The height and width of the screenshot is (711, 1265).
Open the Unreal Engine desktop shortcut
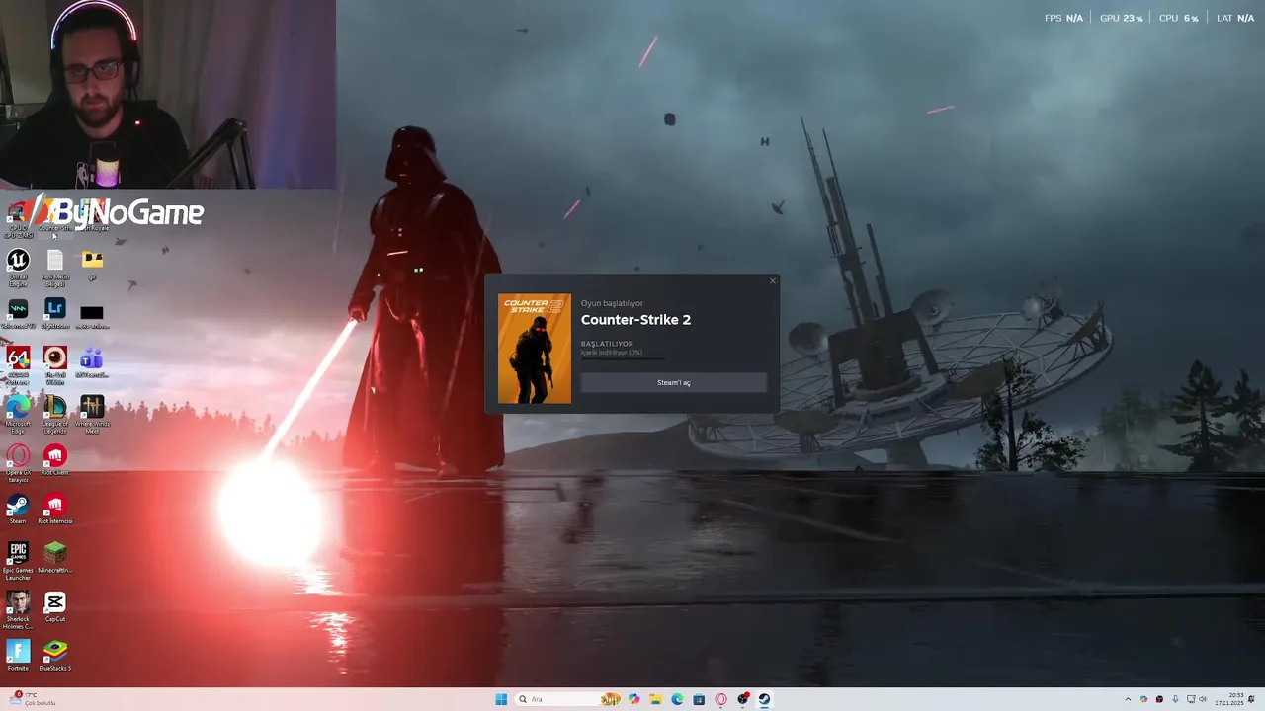click(18, 266)
